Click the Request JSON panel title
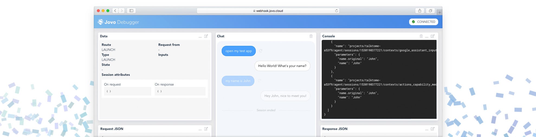The height and width of the screenshot is (137, 536). 112,129
